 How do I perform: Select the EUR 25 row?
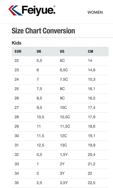[x=60, y=89]
